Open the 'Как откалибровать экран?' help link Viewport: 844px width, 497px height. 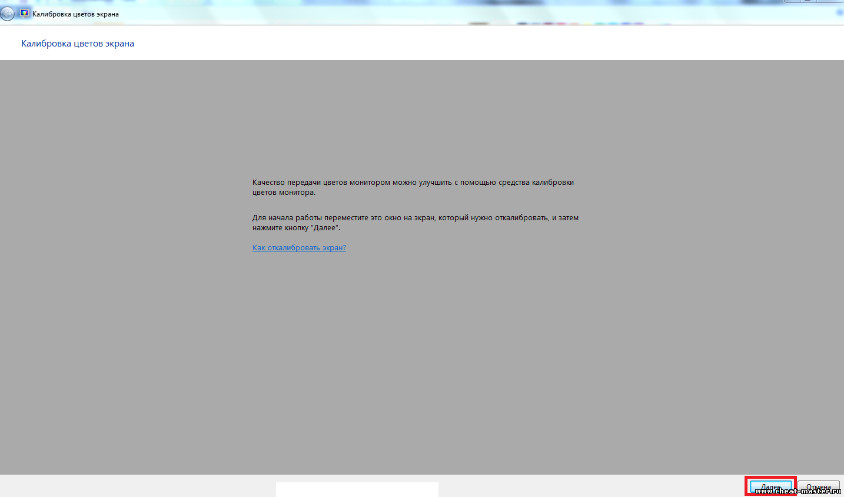tap(299, 248)
